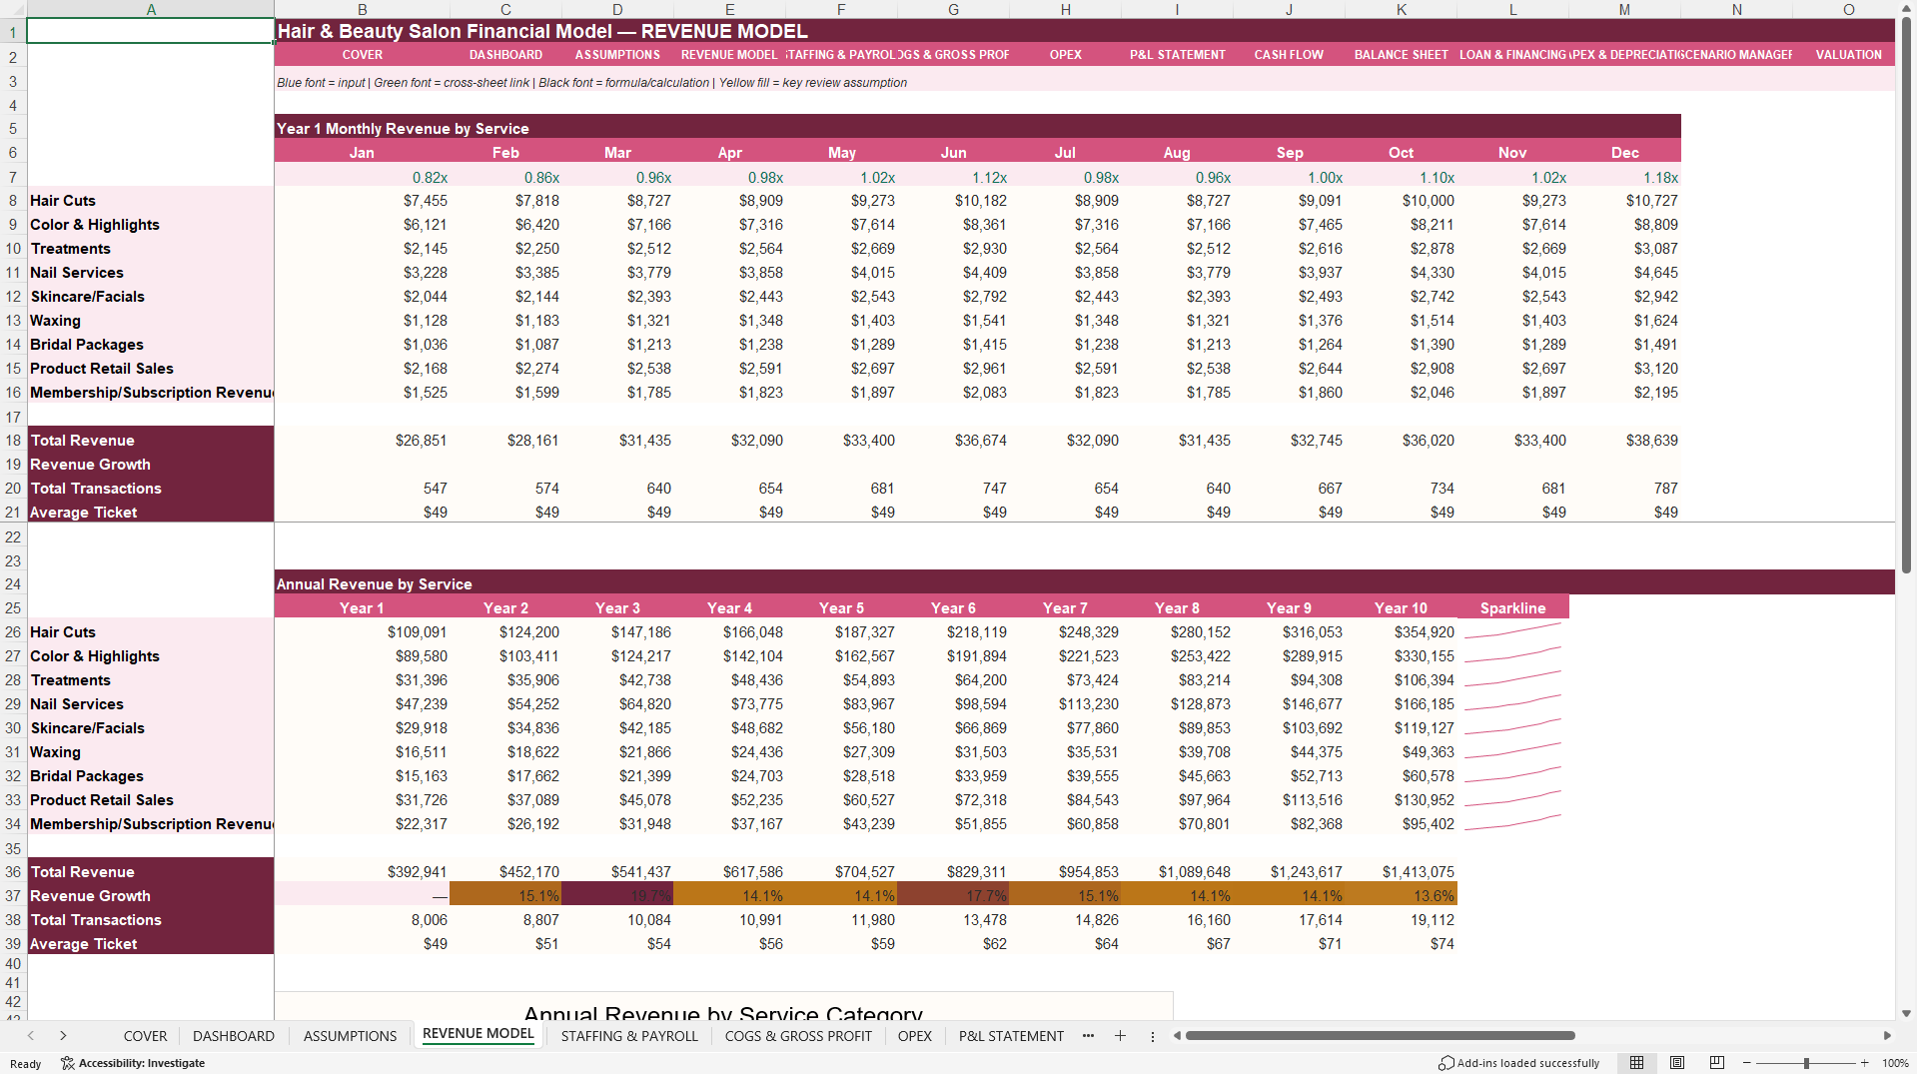Open sheet tab options menu dots
This screenshot has height=1074, width=1917.
click(x=1152, y=1036)
